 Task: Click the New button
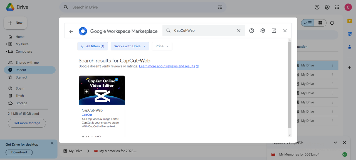click(15, 23)
